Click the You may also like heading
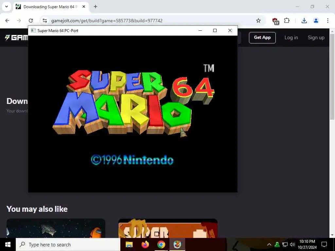The height and width of the screenshot is (251, 335). pos(37,209)
